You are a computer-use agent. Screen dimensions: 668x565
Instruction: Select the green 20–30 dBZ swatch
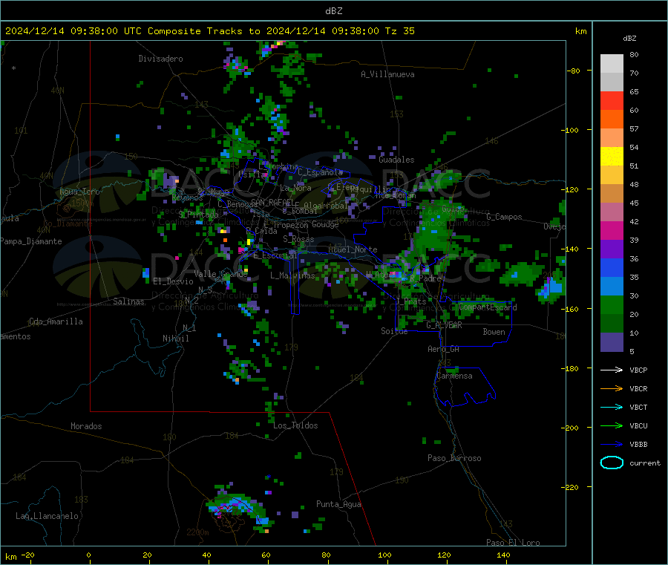(612, 305)
